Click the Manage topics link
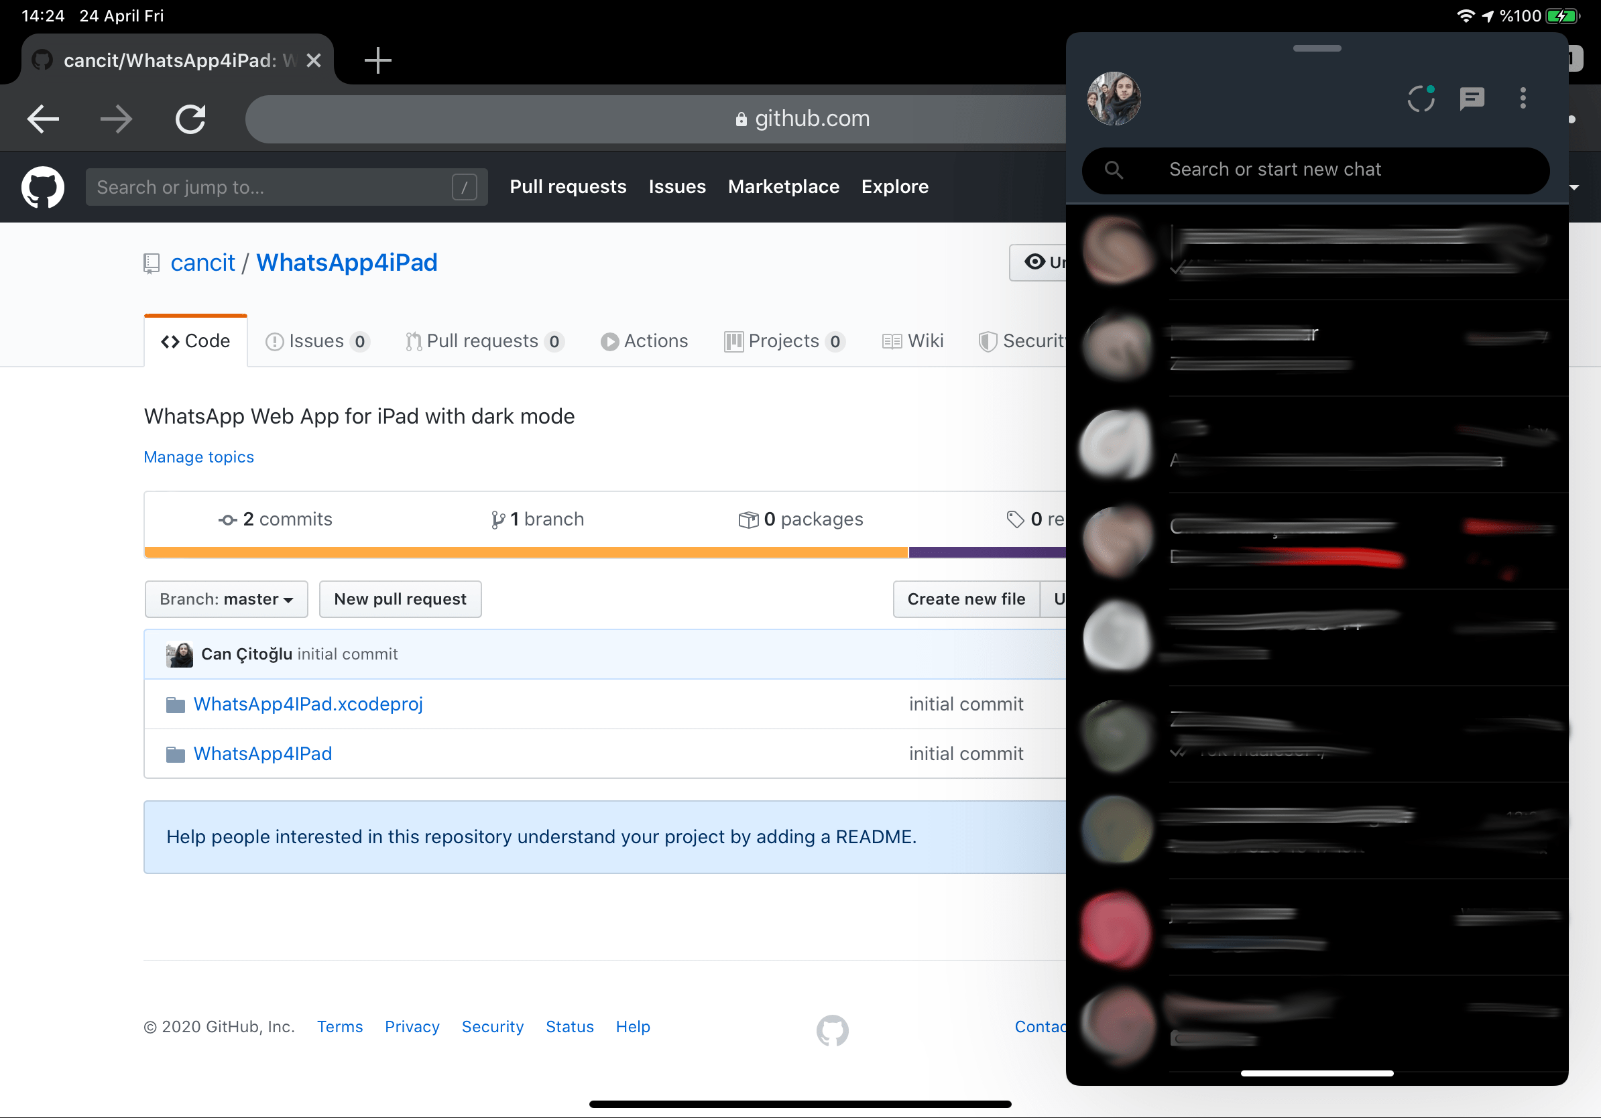 [198, 456]
